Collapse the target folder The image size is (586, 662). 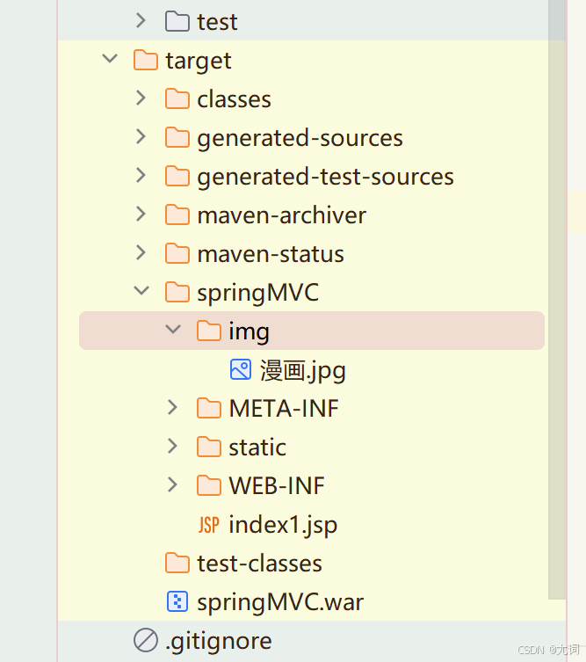[110, 58]
